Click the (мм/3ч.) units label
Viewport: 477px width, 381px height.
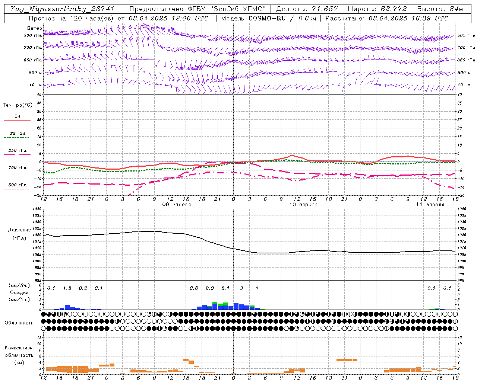(x=19, y=285)
